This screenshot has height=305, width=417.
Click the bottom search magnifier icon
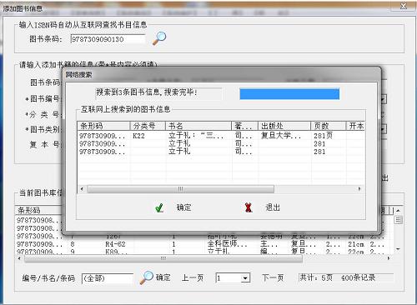146,277
